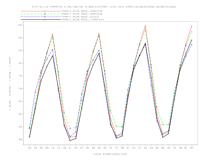The width and height of the screenshot is (209, 161).
Task: Click y-axis tick label 55
Action: [x=20, y=51]
